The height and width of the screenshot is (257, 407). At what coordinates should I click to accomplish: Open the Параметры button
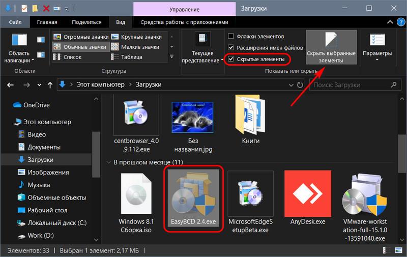click(377, 47)
